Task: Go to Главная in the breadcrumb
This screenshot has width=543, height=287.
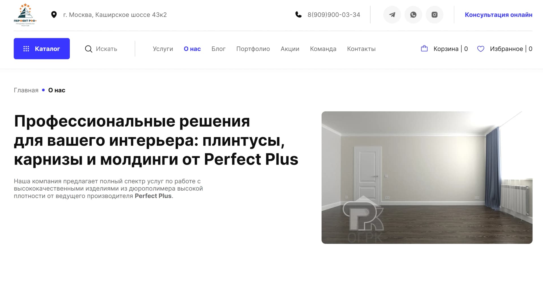Action: 26,90
